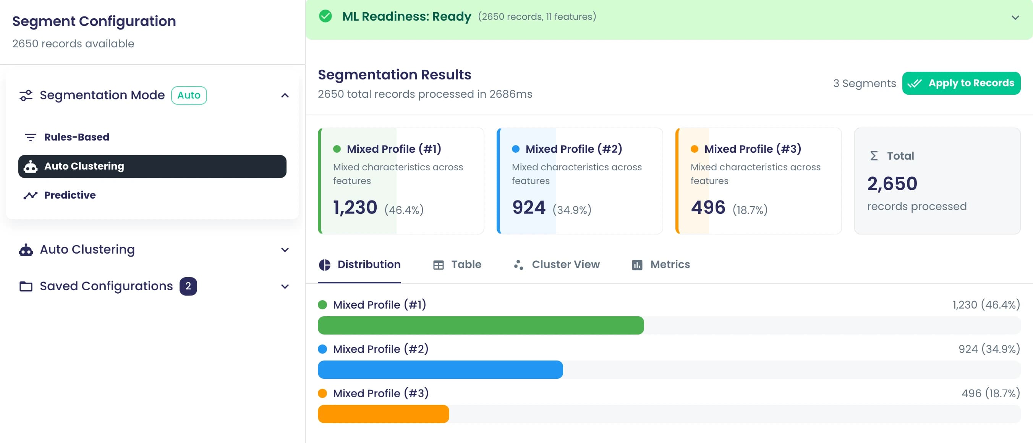
Task: Open the Mixed Profile (#2) segment card
Action: click(580, 181)
